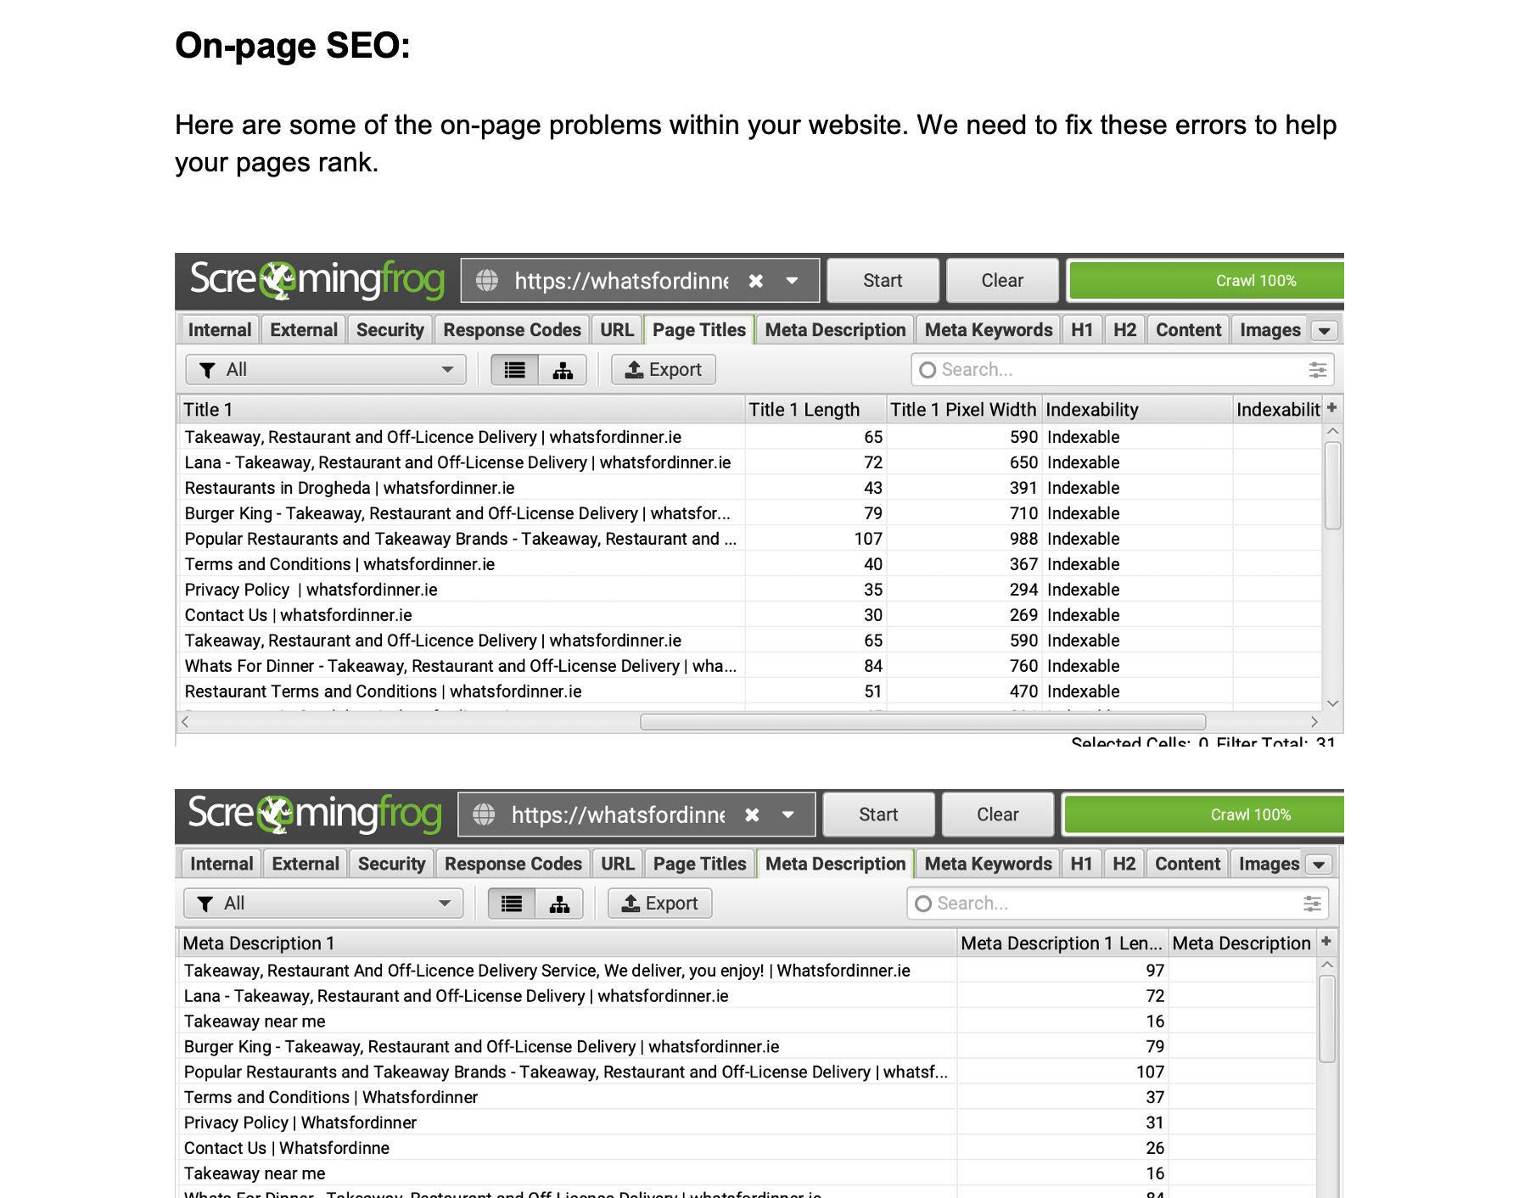Select Meta Description tab in bottom window
This screenshot has width=1519, height=1198.
click(835, 864)
